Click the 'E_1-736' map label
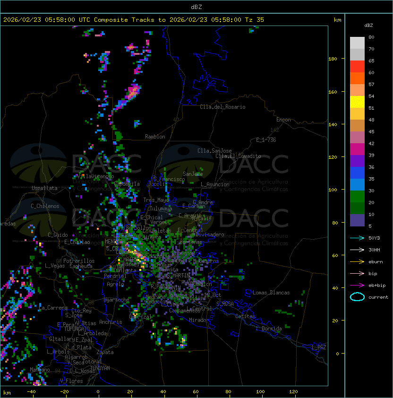Viewport: 393px width, 398px height. click(266, 140)
